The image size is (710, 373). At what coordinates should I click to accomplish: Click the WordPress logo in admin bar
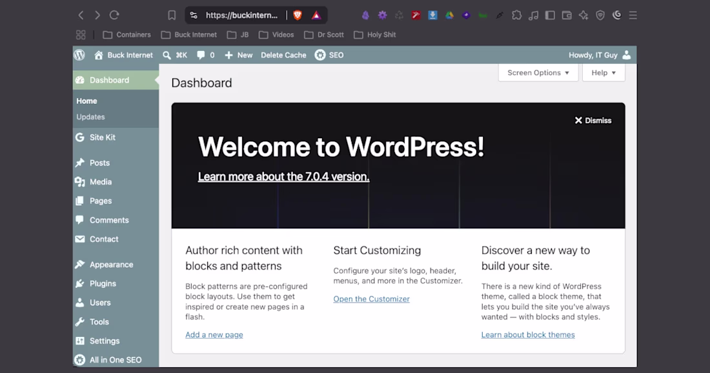point(79,55)
